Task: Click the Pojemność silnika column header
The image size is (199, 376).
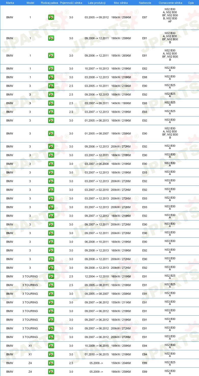Action: point(71,3)
